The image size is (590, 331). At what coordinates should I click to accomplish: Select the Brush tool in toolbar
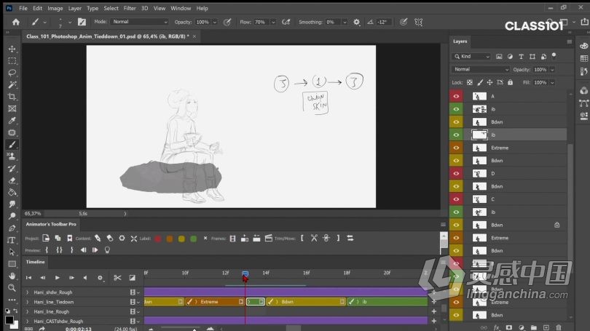click(x=12, y=145)
